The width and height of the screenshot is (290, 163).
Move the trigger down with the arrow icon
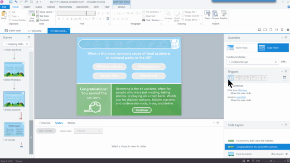click(x=265, y=78)
